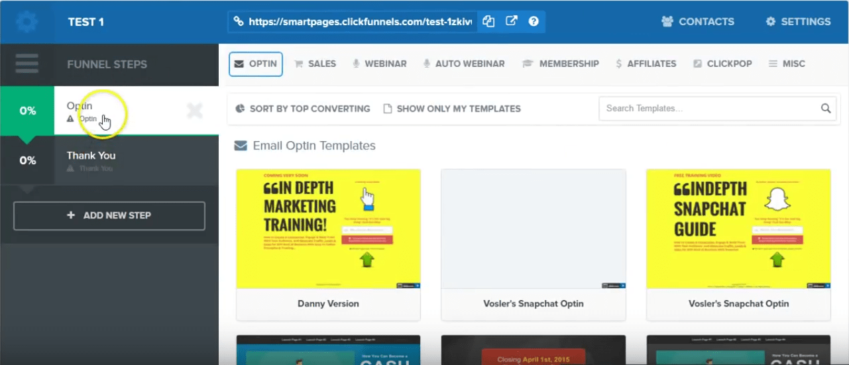Click SORT BY TOP CONVERTING

[303, 109]
